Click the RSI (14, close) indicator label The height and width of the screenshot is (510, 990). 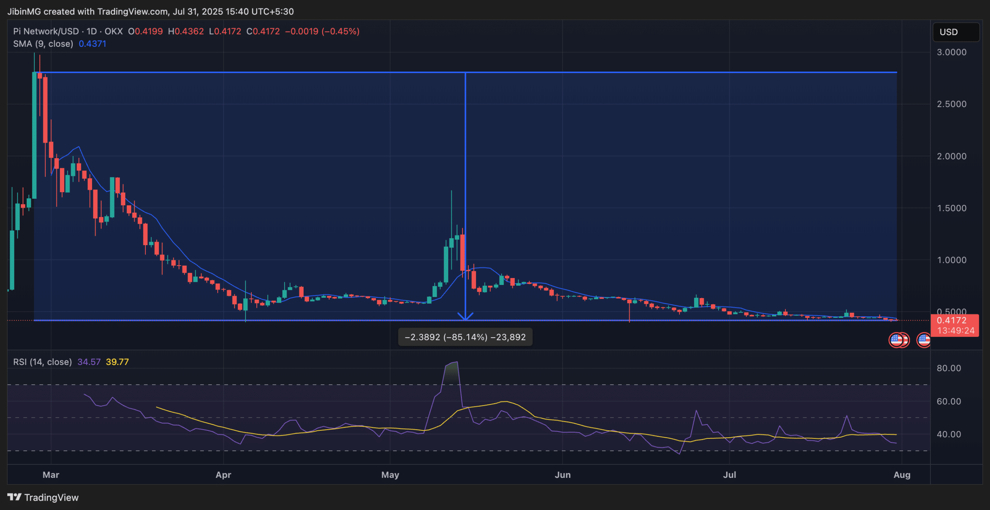pos(43,362)
